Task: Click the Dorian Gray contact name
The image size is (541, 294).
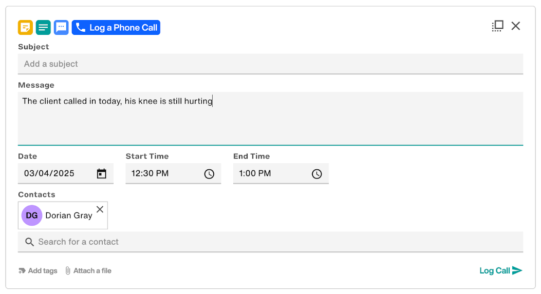Action: tap(69, 215)
